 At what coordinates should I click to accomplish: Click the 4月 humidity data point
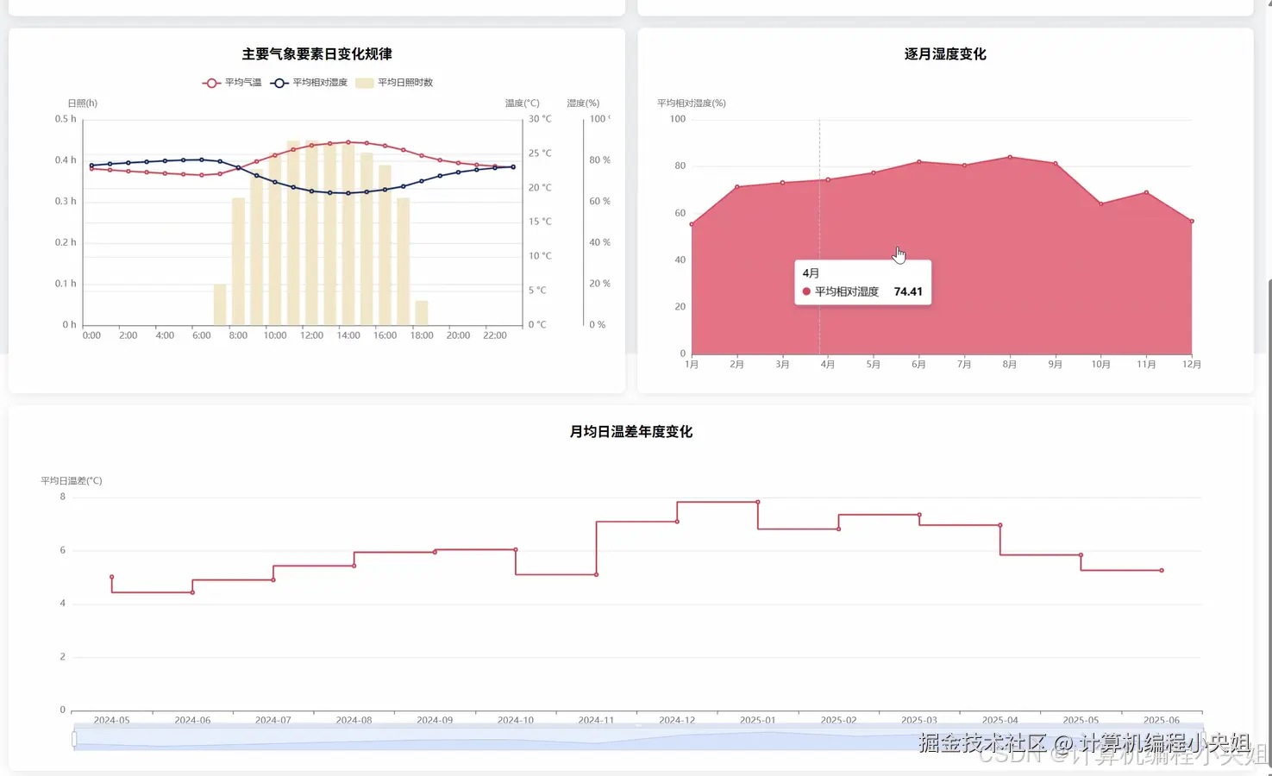(828, 179)
